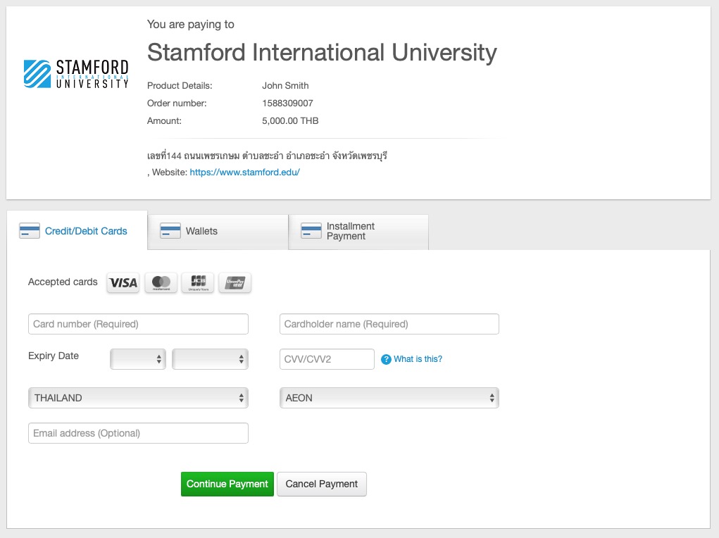Image resolution: width=719 pixels, height=538 pixels.
Task: Switch to the Installment Payment tab
Action: [358, 231]
